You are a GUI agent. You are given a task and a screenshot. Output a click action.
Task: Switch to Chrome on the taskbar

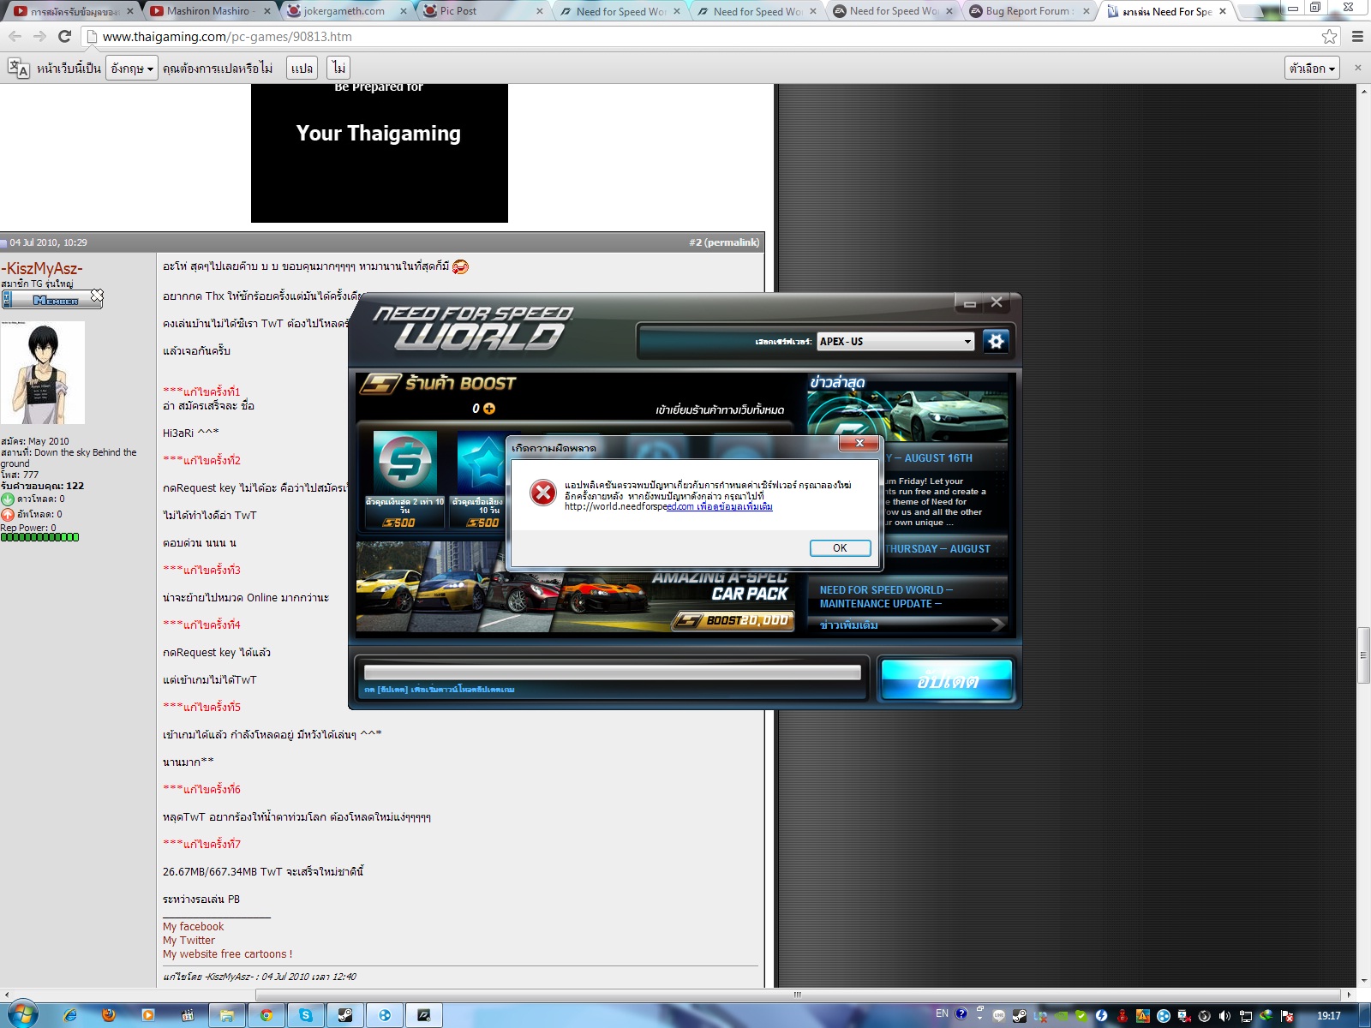coord(266,1015)
